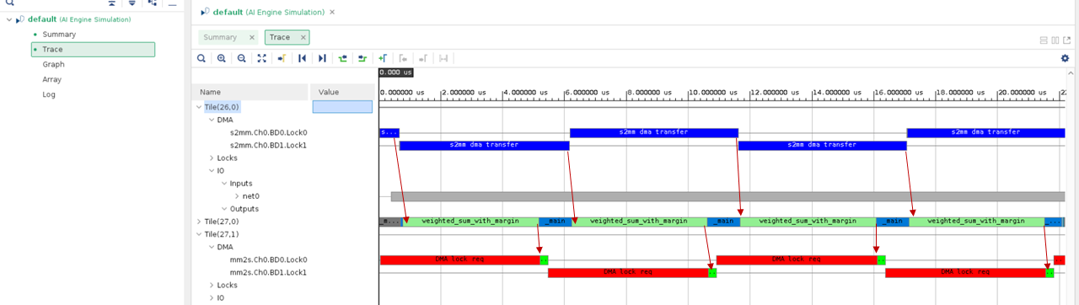Open Summary in the left tree
The image size is (1079, 305).
coord(59,34)
